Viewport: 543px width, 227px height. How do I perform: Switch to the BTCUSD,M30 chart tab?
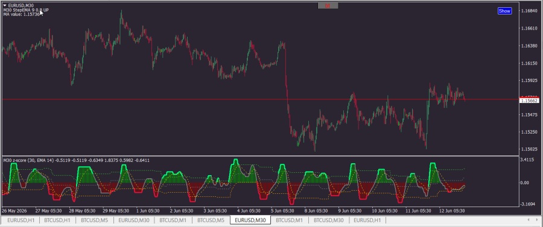click(329, 220)
